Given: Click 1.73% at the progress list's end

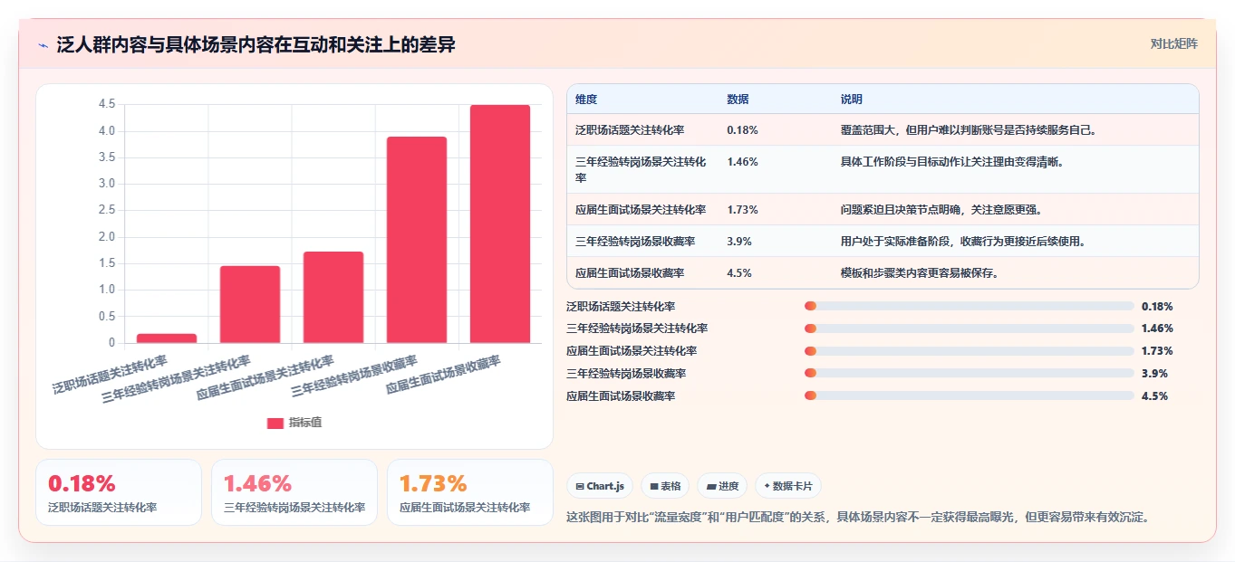Looking at the screenshot, I should [x=1157, y=351].
